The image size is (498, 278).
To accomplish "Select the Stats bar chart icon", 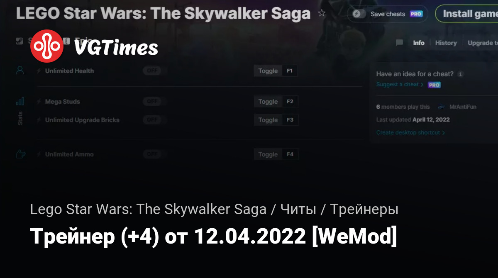I will pyautogui.click(x=20, y=101).
